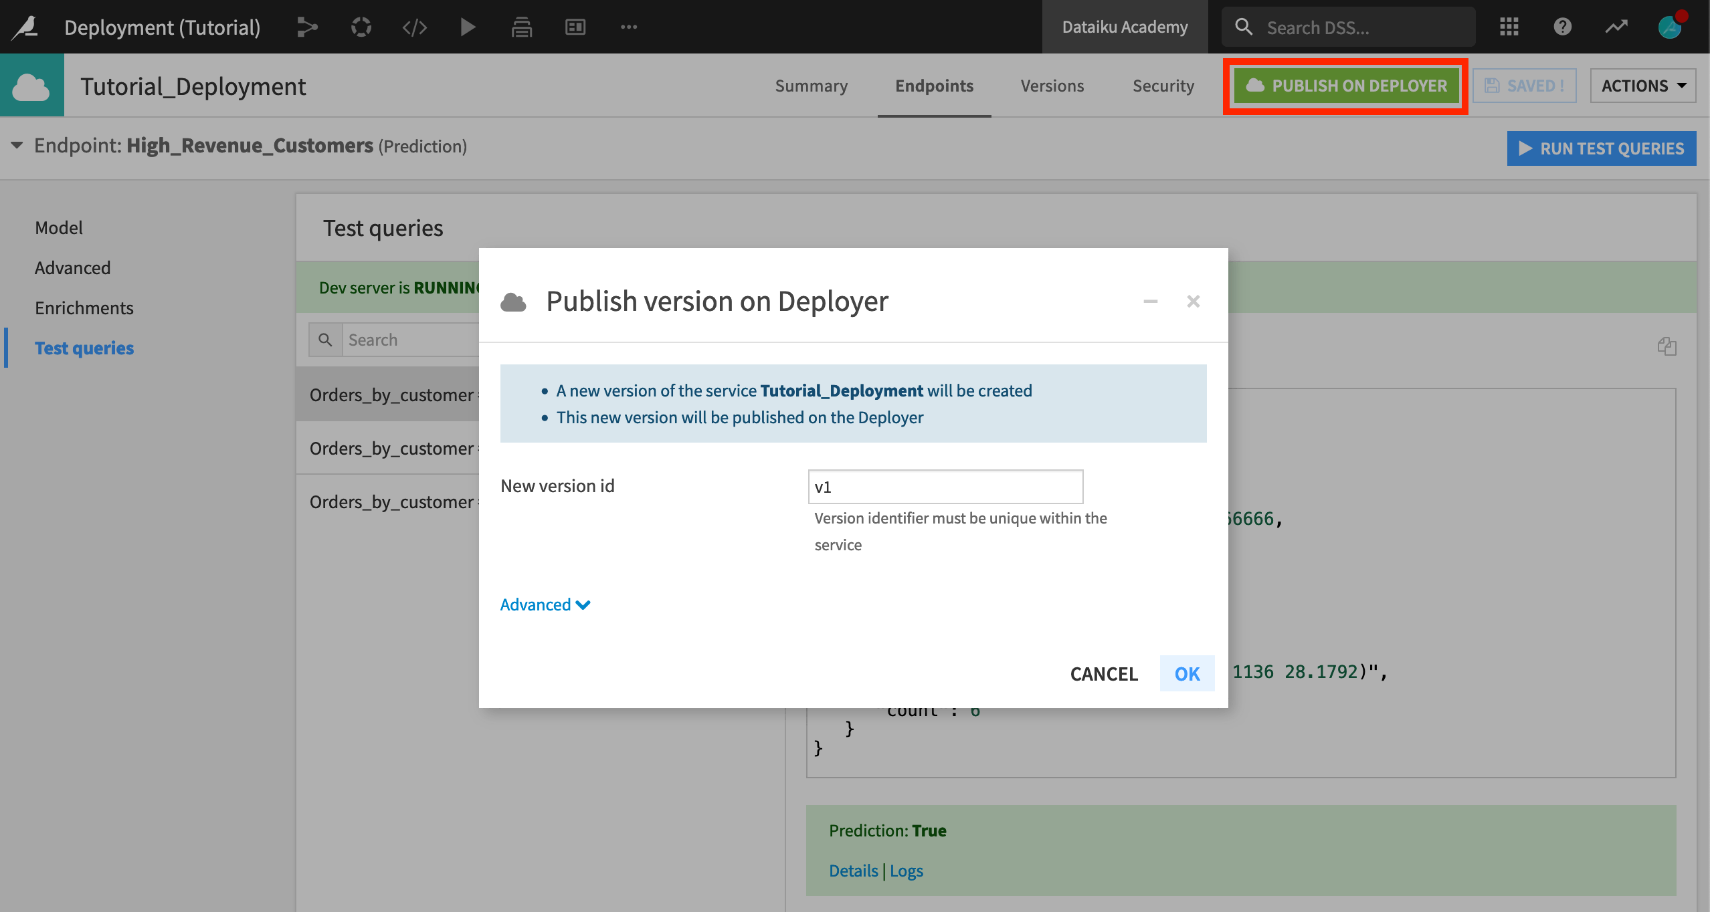Click the Dataiku Academy label
The width and height of the screenshot is (1710, 912).
tap(1125, 27)
